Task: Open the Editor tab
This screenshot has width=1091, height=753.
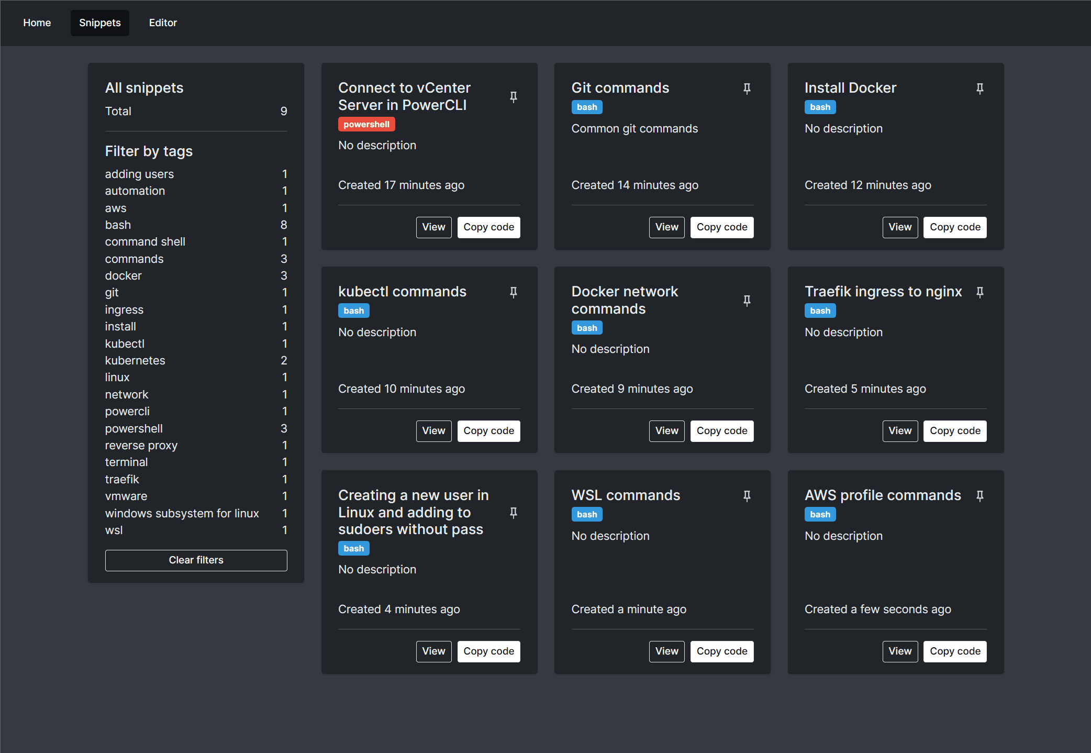Action: (x=163, y=23)
